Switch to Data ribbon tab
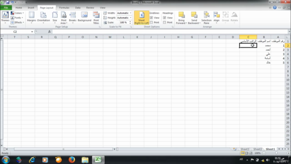 [78, 8]
